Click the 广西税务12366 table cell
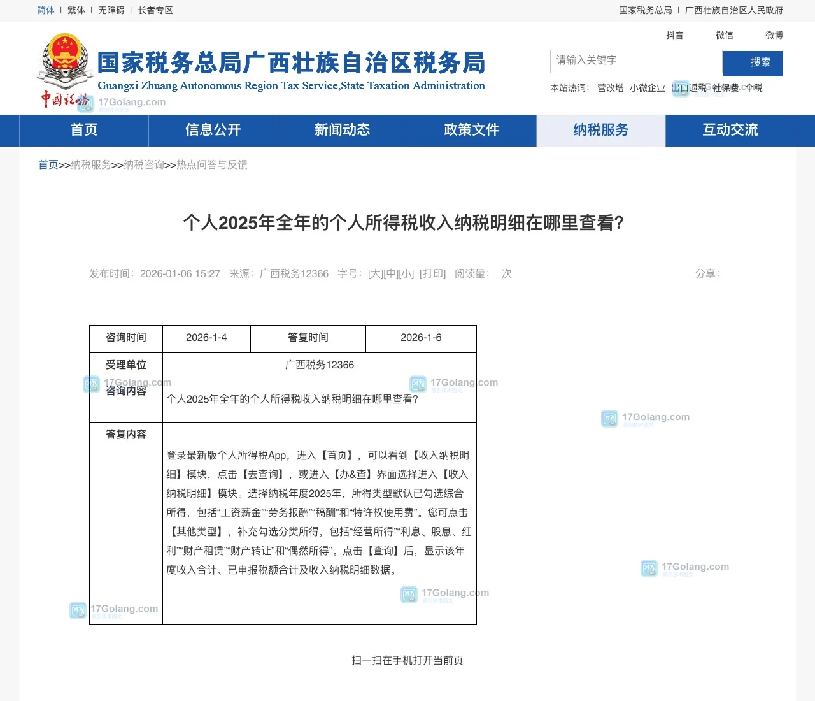This screenshot has width=815, height=701. pos(320,365)
